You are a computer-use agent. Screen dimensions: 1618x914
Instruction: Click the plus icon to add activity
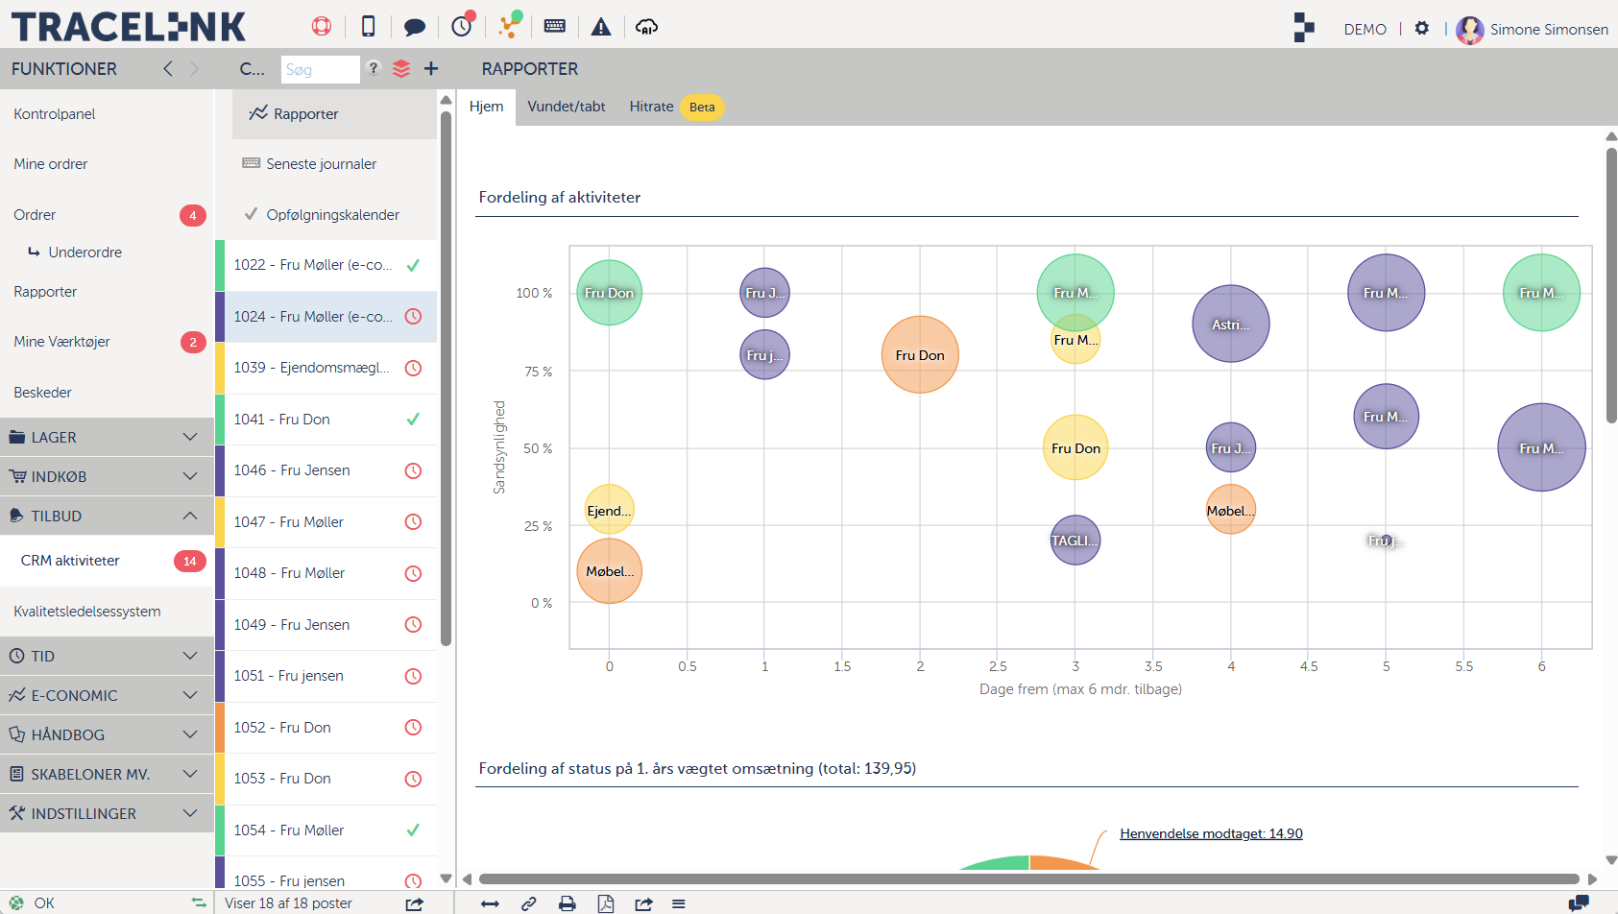[x=431, y=69]
